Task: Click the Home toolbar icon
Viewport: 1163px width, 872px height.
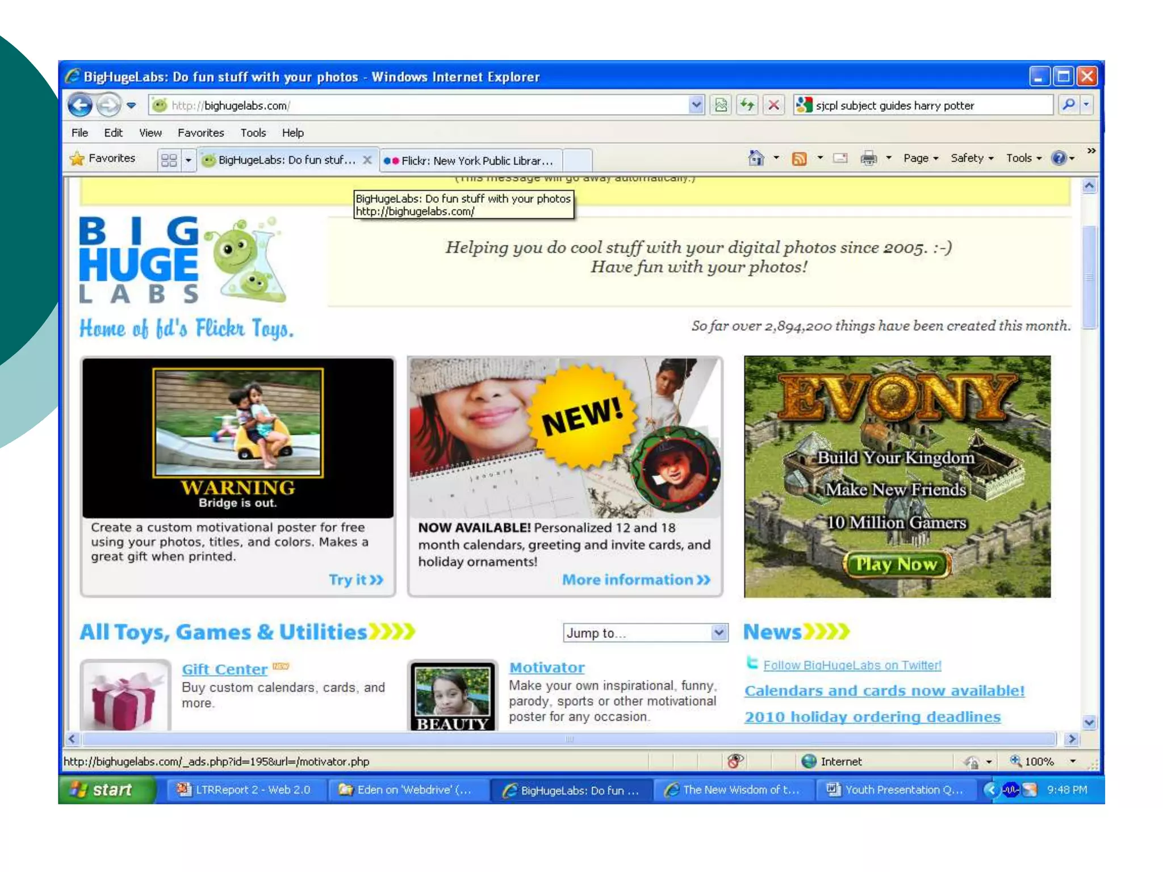Action: click(756, 158)
